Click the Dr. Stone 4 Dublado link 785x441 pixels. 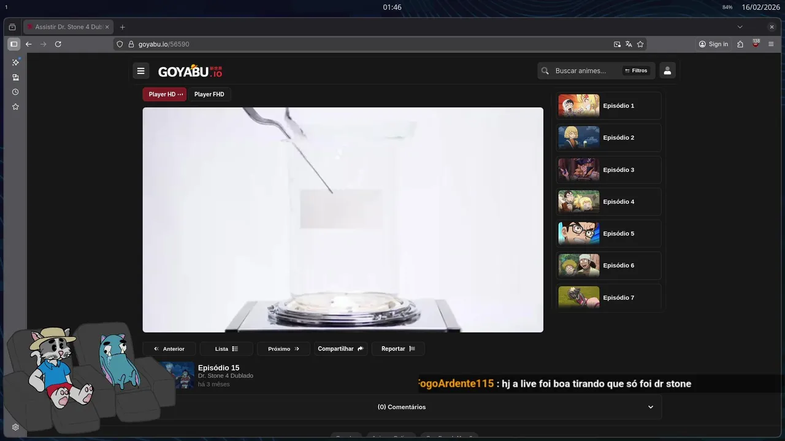(x=226, y=375)
